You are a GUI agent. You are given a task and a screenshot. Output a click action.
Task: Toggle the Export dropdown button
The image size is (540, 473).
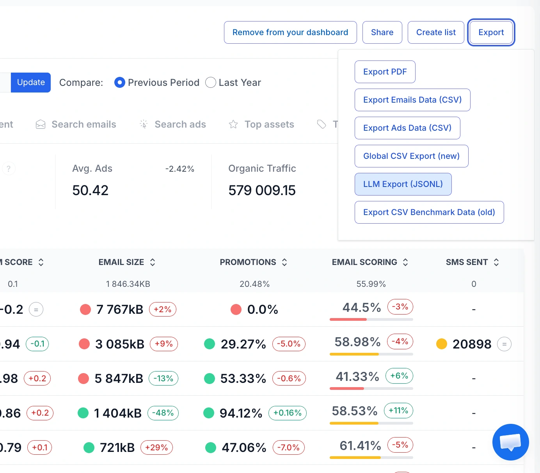click(x=491, y=32)
